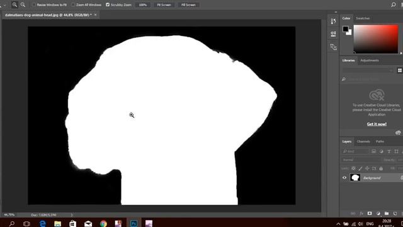Click the zoom percentage field in status bar
Viewport: 403px width, 227px height.
click(x=9, y=214)
